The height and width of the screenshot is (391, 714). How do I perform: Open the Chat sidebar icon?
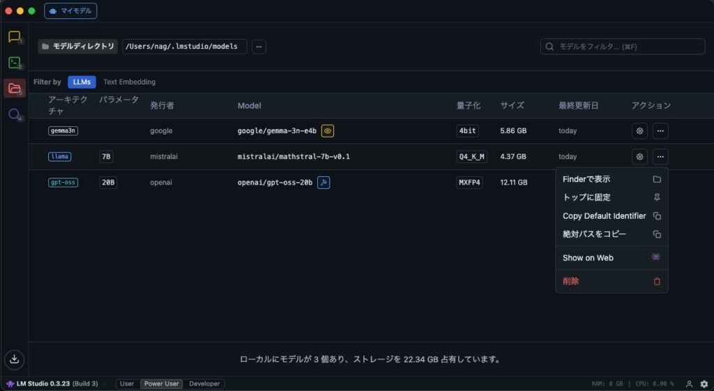coord(15,37)
